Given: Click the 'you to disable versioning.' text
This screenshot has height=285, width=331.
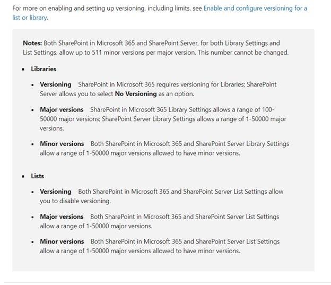Looking at the screenshot, I should click(x=75, y=201).
